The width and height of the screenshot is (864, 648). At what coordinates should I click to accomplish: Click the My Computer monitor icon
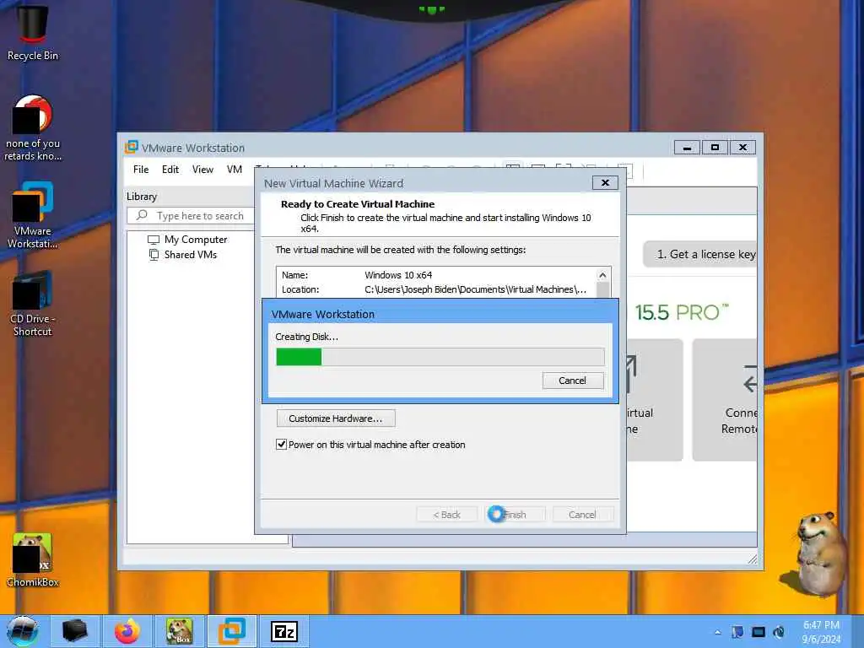(154, 240)
